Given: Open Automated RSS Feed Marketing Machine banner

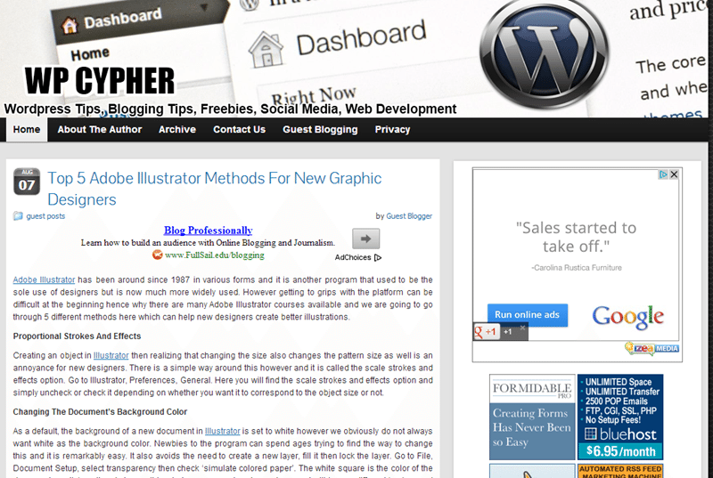Looking at the screenshot, I should (620, 471).
